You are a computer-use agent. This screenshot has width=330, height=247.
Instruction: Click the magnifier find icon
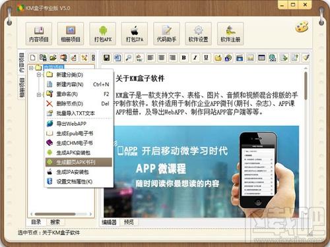129,58
